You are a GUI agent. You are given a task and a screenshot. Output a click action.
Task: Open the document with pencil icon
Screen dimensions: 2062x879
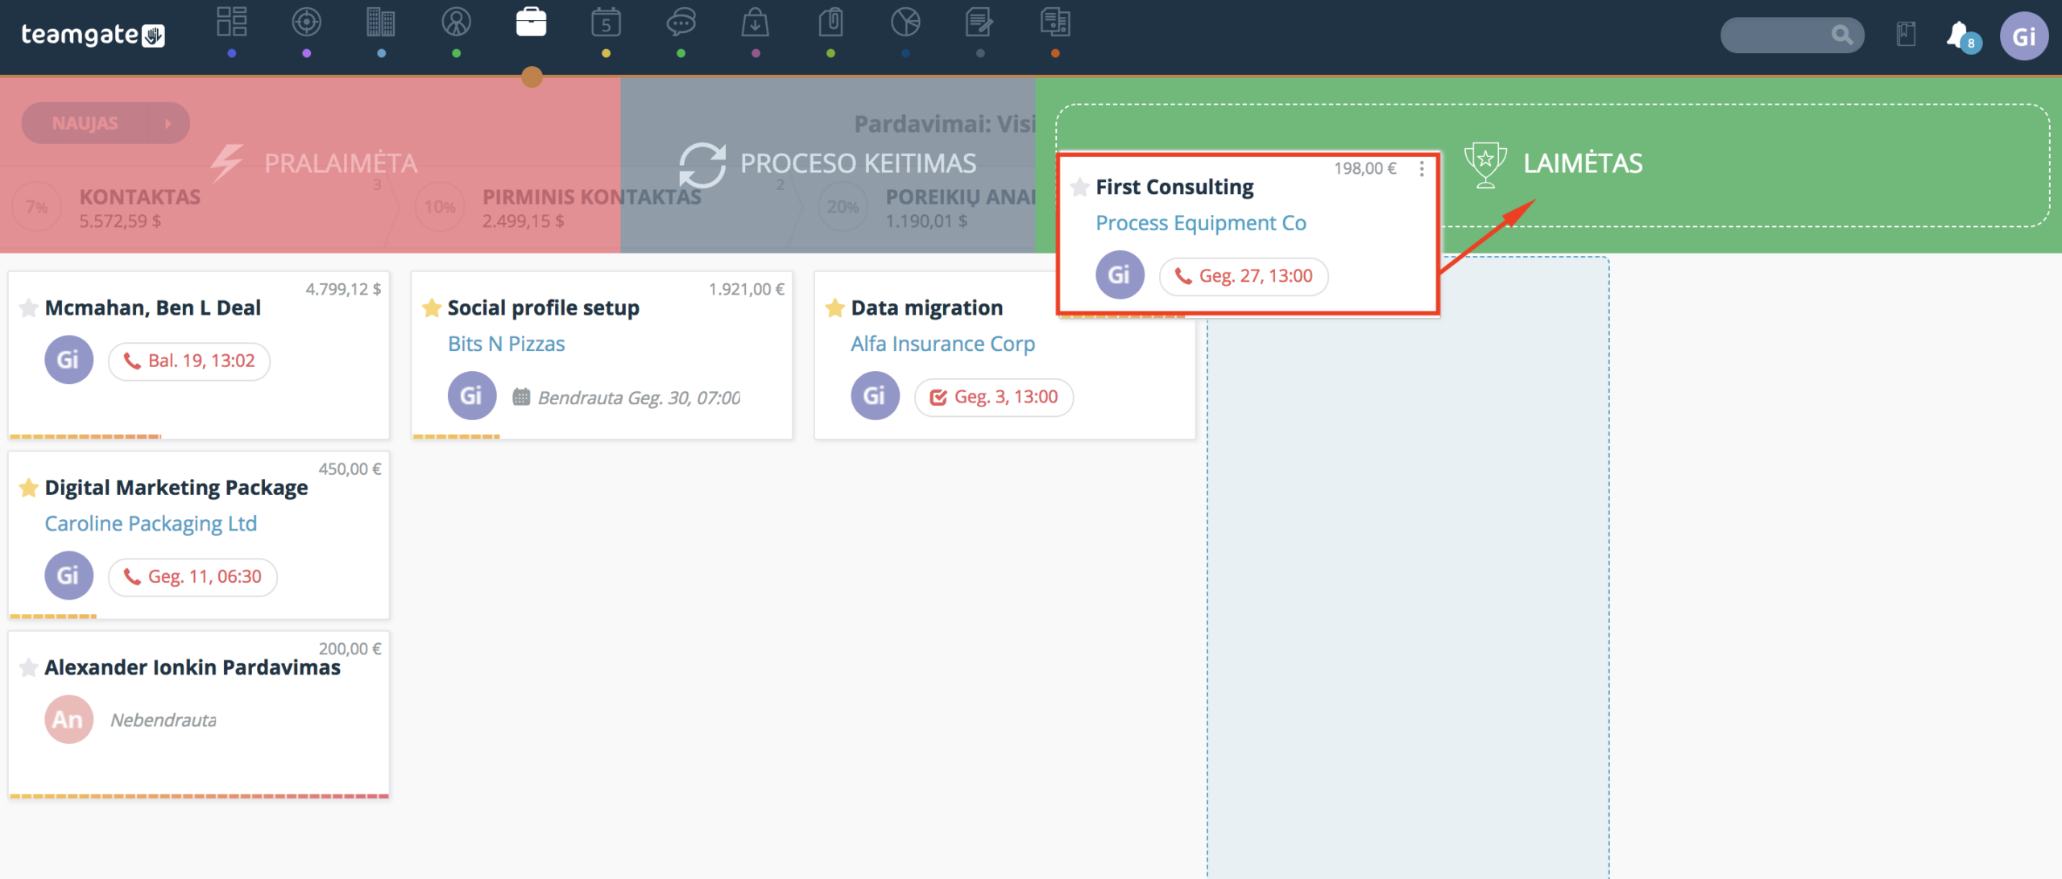tap(979, 23)
